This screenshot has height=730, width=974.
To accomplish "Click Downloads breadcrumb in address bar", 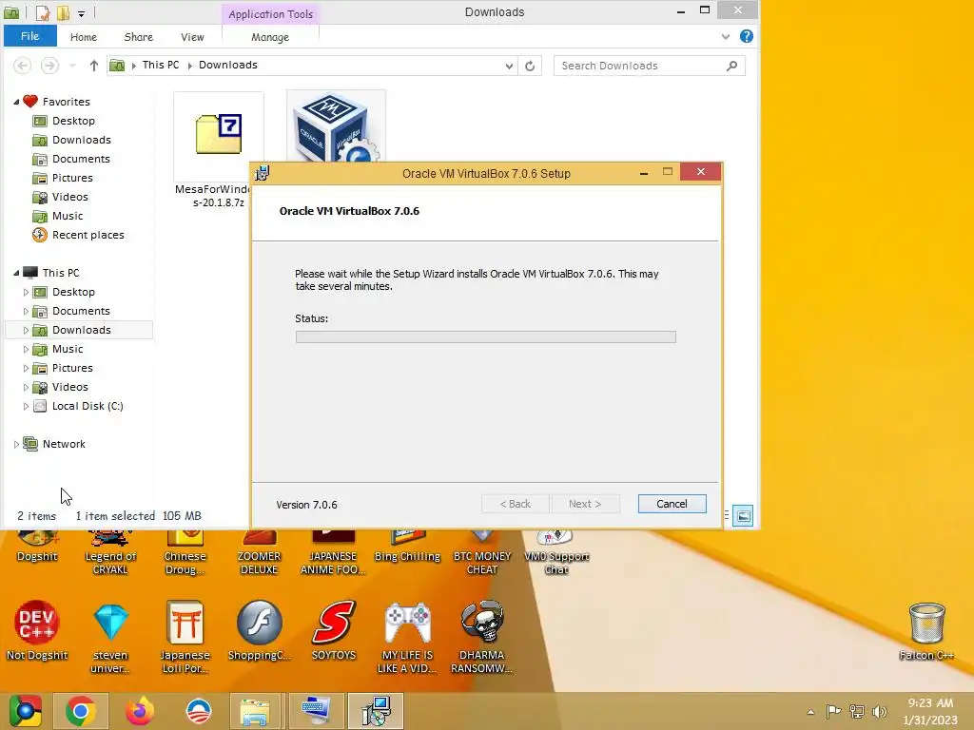I will (228, 65).
